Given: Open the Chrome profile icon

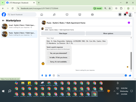Looking at the screenshot, I should pyautogui.click(x=128, y=8).
